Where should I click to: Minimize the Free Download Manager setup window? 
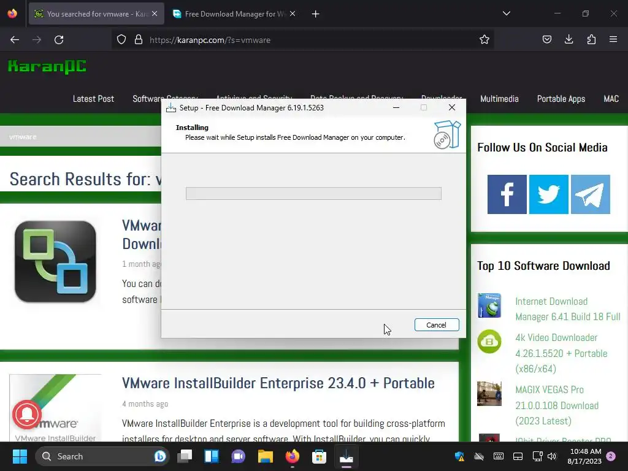[396, 107]
